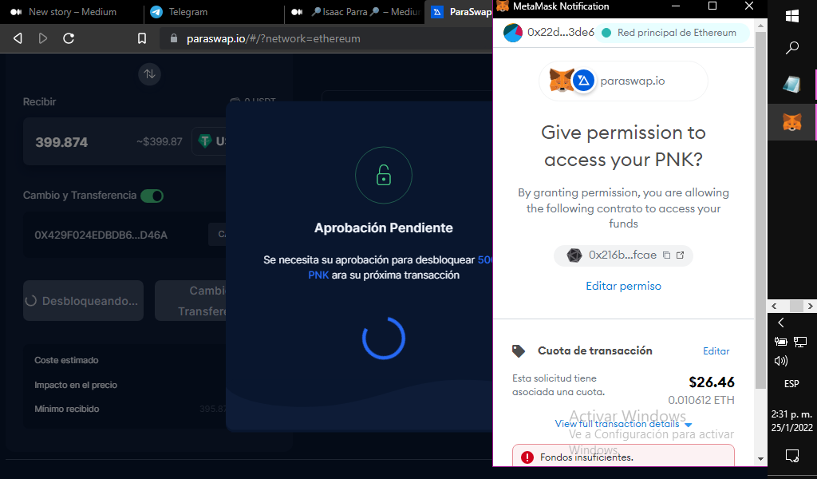Open the Windows Start button
817x479 pixels.
coord(792,16)
